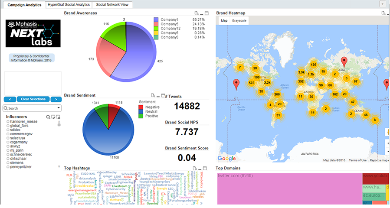The width and height of the screenshot is (390, 208).
Task: Select Map view on heatmap
Action: point(224,21)
